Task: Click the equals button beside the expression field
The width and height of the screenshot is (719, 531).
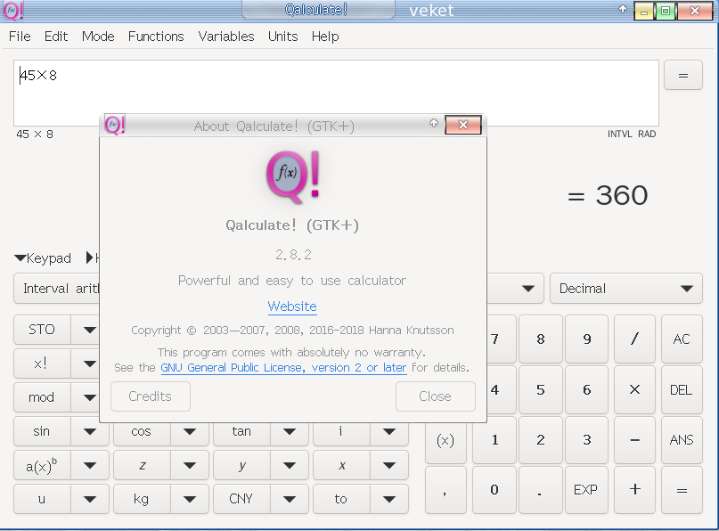Action: click(683, 75)
